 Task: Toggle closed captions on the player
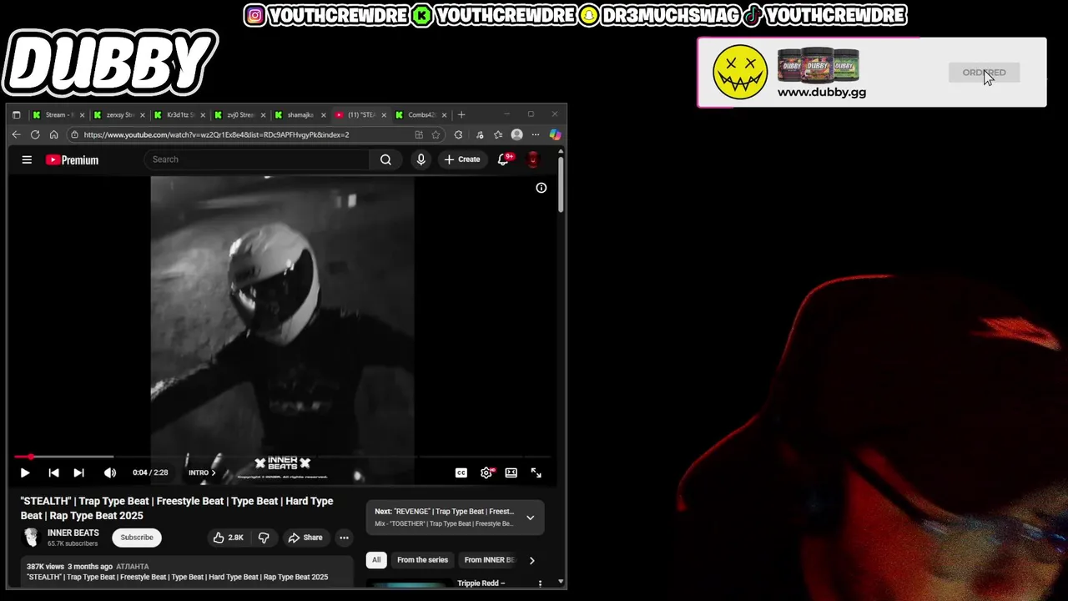[x=461, y=472]
